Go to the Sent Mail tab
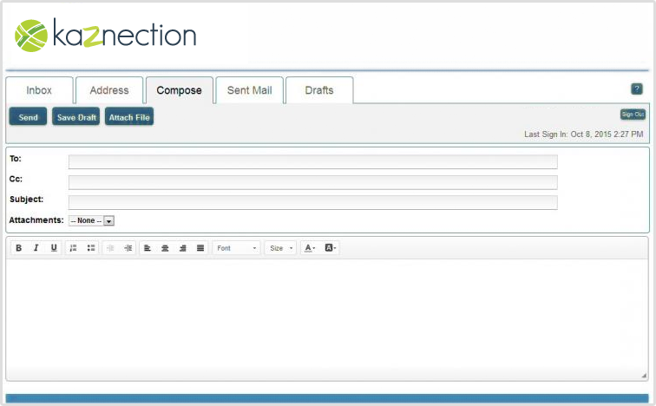The height and width of the screenshot is (406, 656). 249,90
